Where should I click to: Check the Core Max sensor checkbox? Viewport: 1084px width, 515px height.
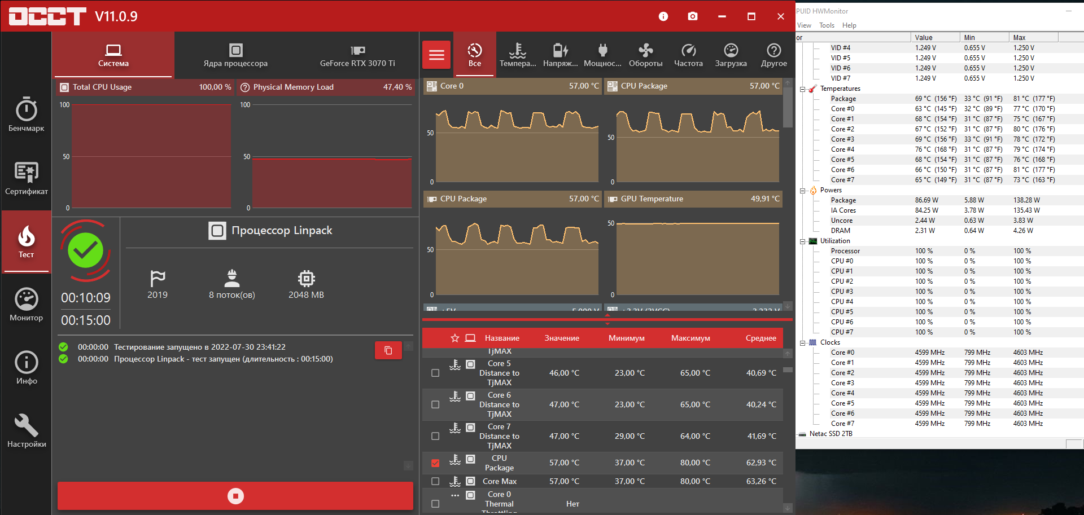(435, 481)
